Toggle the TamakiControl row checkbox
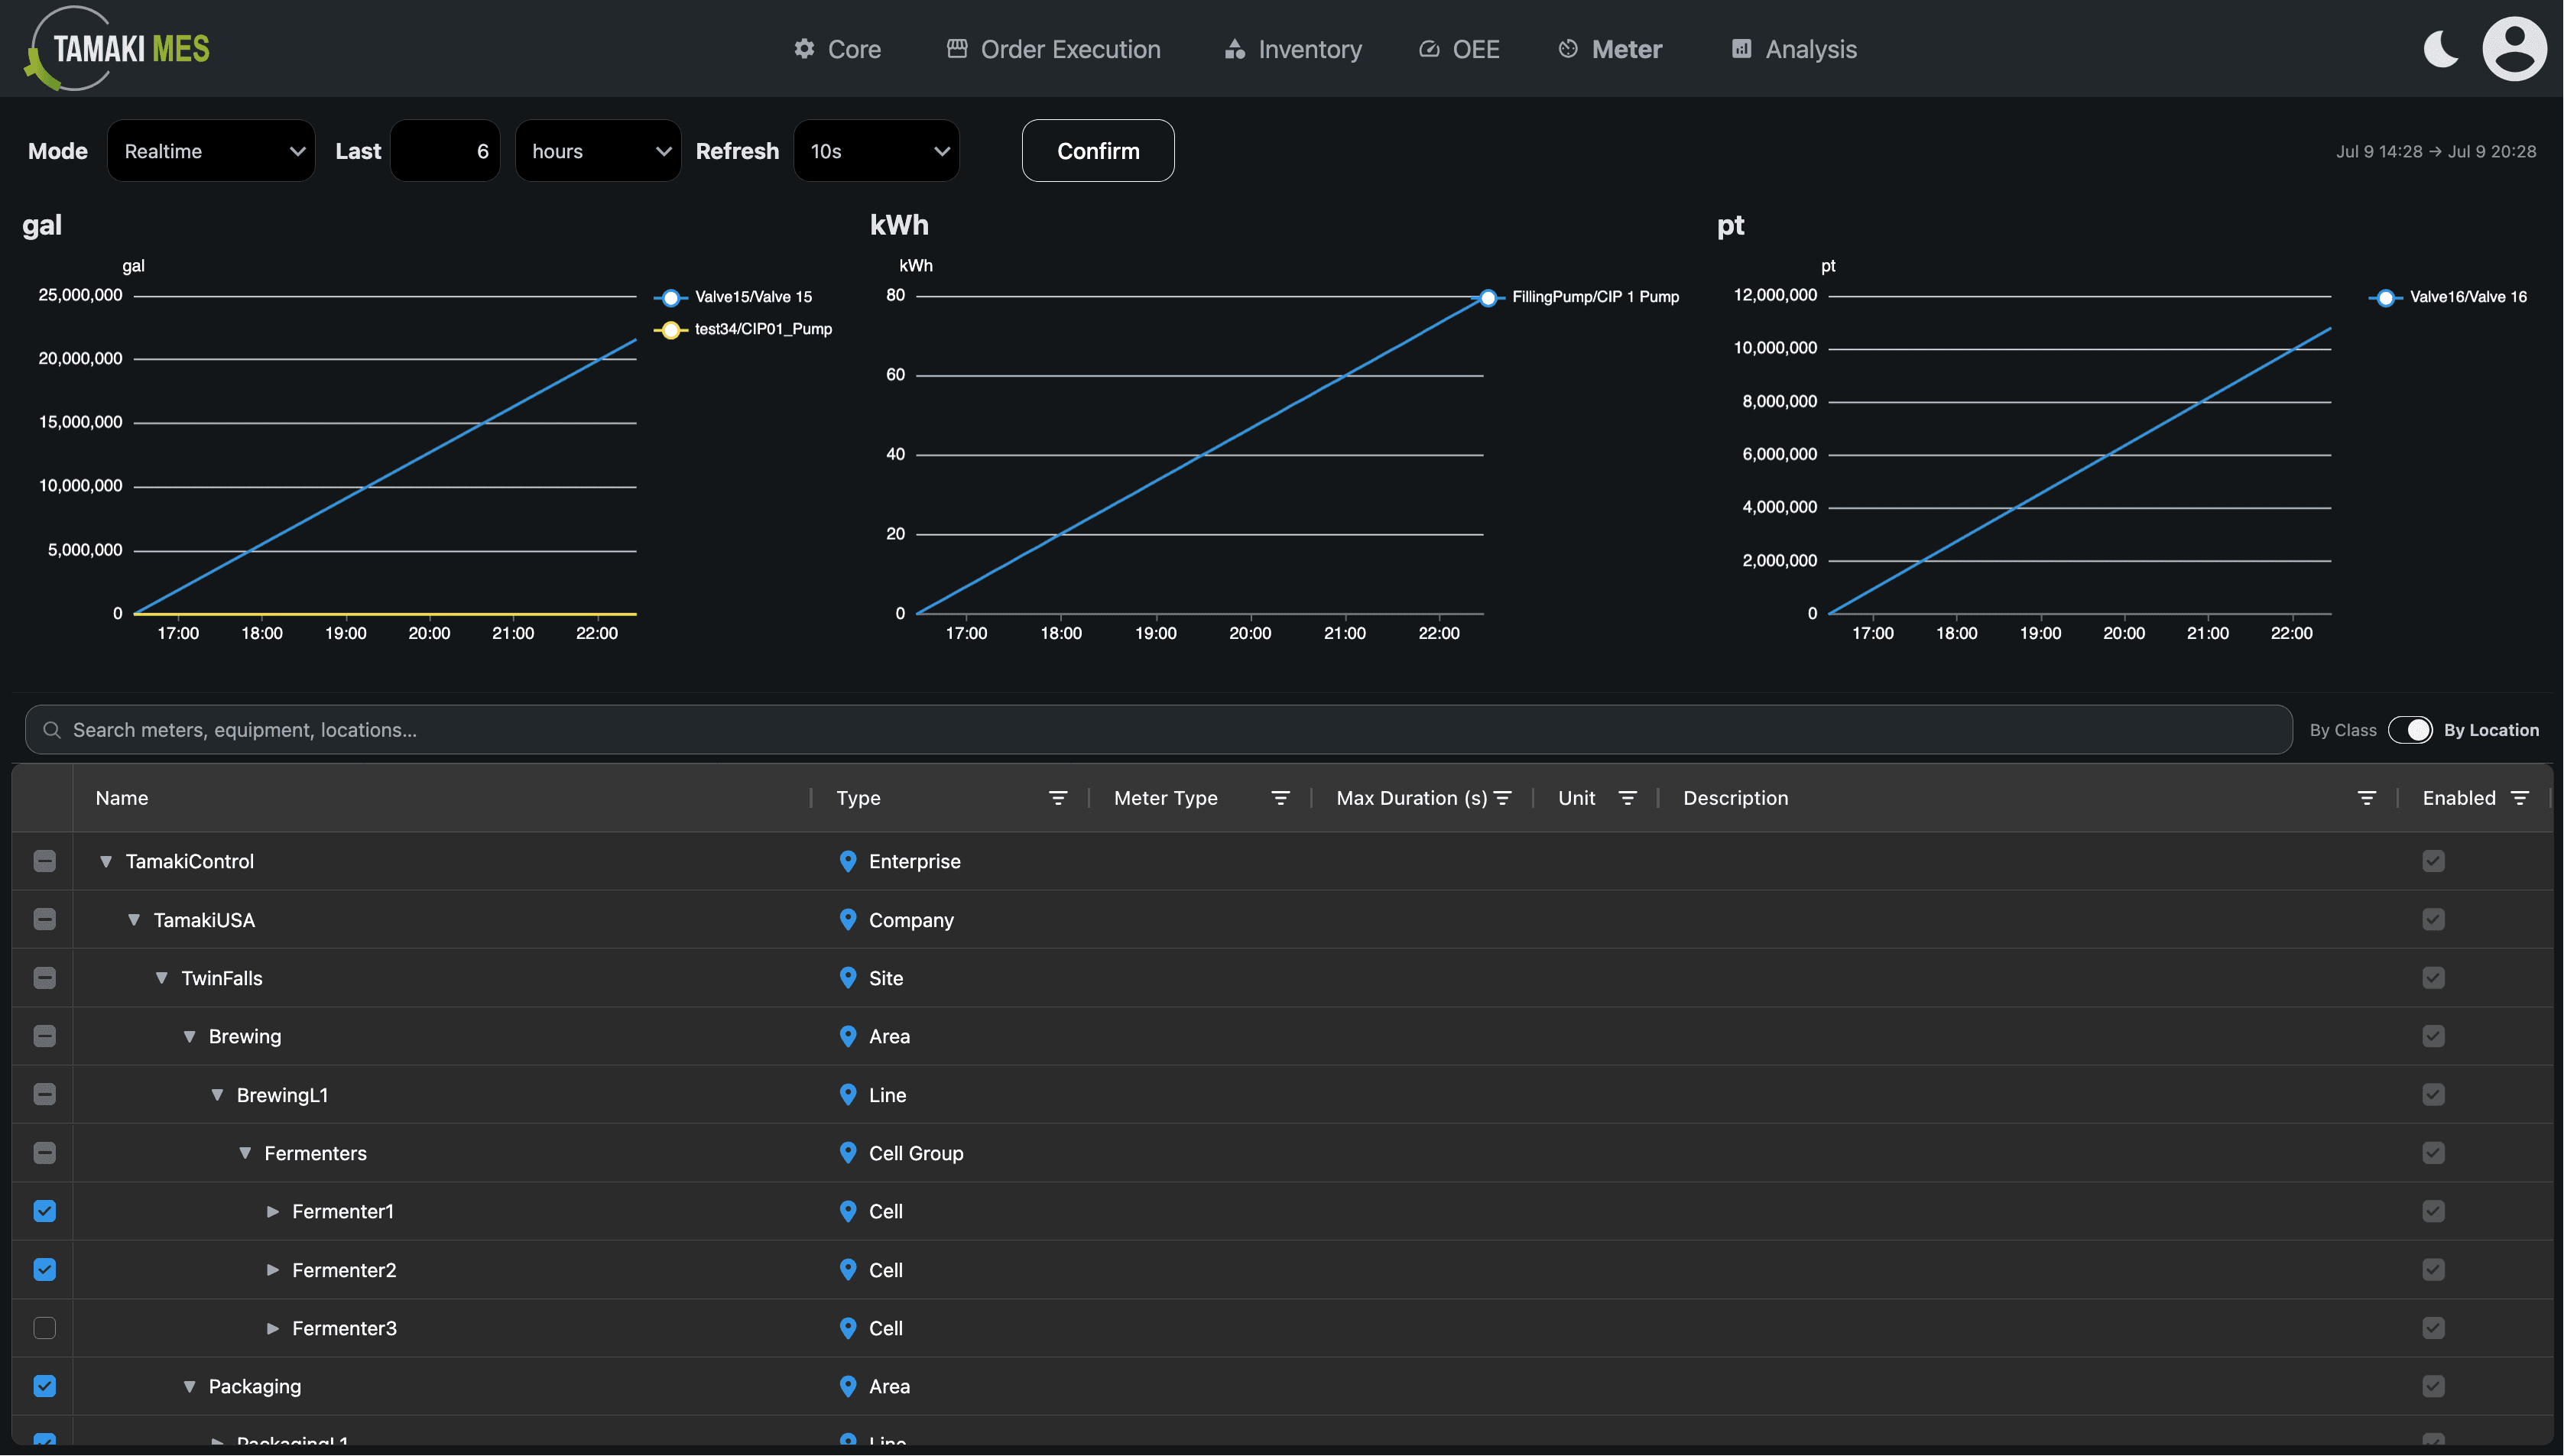This screenshot has height=1456, width=2564. pos(44,861)
